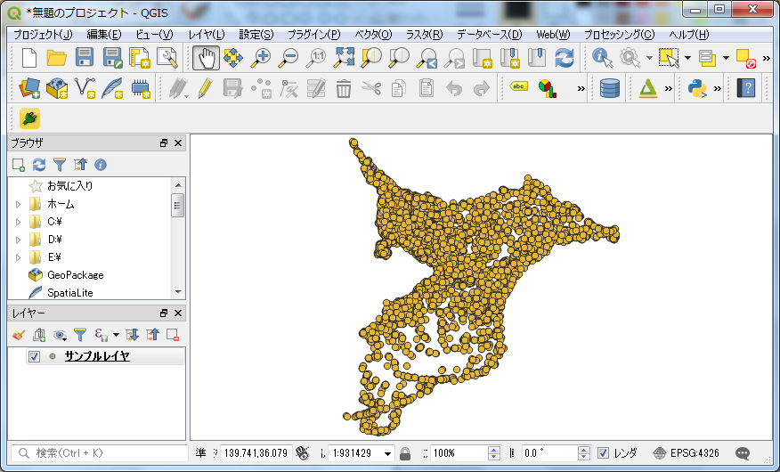Open the プロジェクト menu

(42, 35)
